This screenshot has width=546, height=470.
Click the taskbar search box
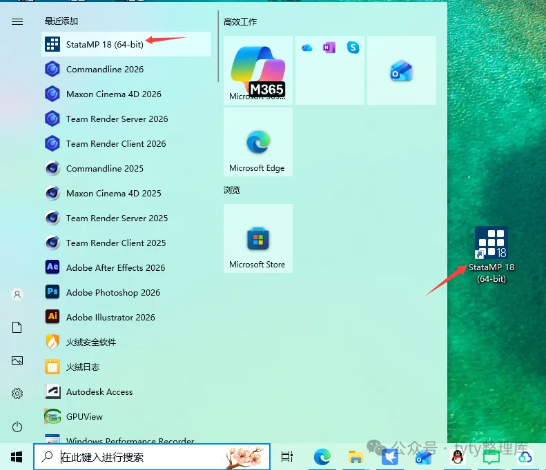click(152, 457)
